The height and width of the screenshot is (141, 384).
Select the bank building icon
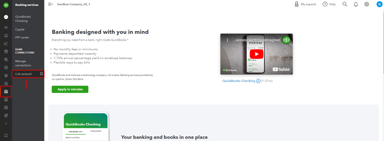6,92
